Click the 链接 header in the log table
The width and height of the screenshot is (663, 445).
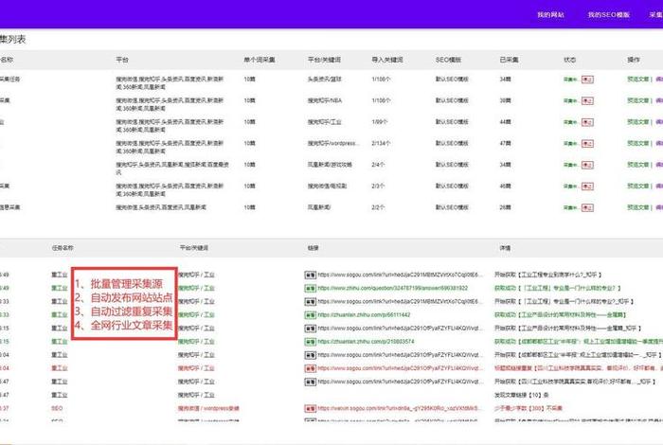pyautogui.click(x=313, y=248)
